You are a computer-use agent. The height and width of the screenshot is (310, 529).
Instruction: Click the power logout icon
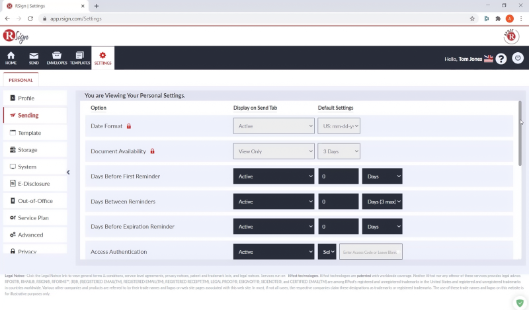(518, 58)
